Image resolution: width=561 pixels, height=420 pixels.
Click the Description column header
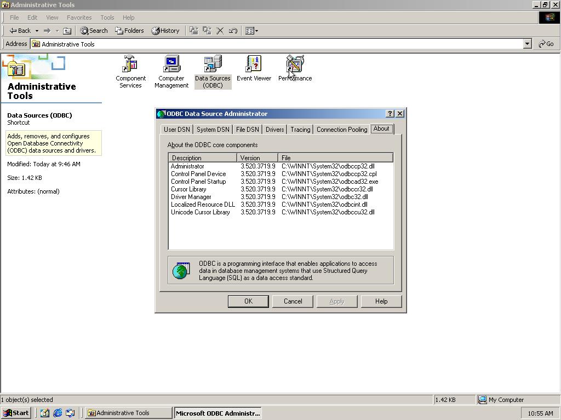pos(203,157)
